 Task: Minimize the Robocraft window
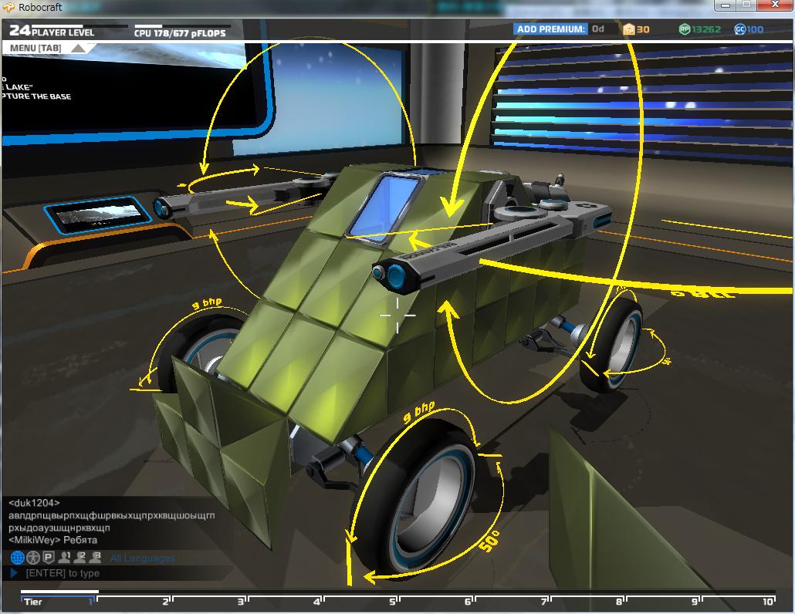pos(726,5)
